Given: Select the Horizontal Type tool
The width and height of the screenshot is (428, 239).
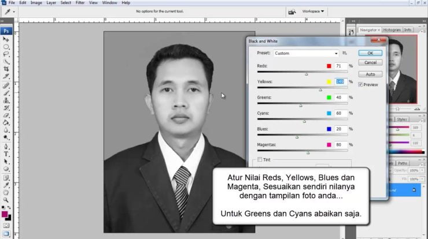Looking at the screenshot, I should coord(6,154).
